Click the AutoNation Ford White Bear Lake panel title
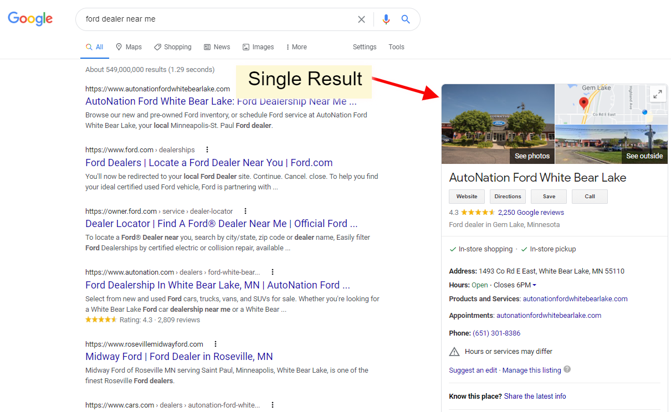The height and width of the screenshot is (412, 671). point(537,178)
